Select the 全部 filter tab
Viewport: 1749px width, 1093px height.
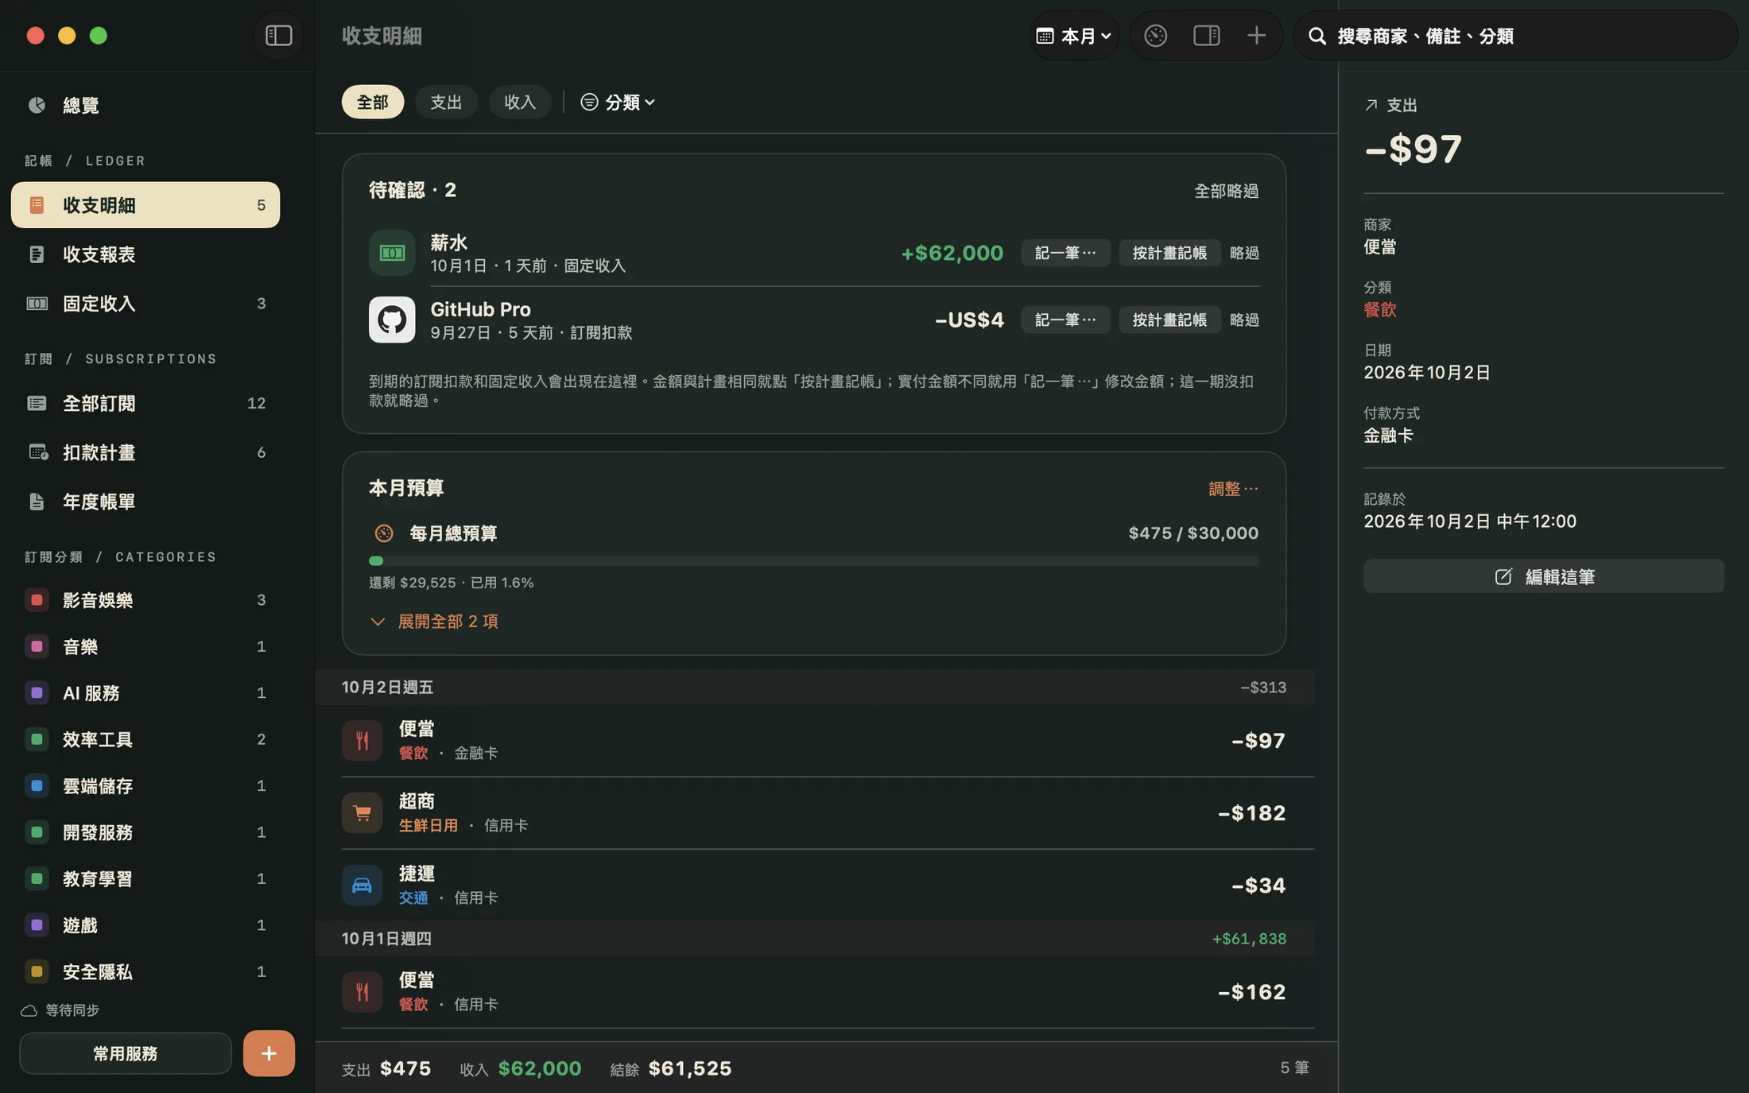click(373, 102)
